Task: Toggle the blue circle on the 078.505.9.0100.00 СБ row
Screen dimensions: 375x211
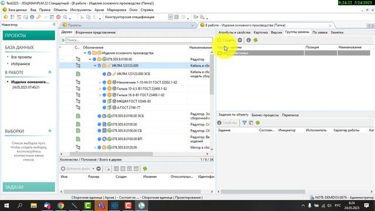Action: (x=100, y=131)
